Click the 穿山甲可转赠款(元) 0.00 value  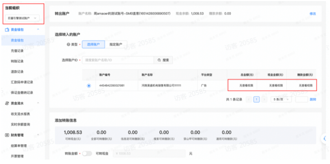tap(195, 132)
